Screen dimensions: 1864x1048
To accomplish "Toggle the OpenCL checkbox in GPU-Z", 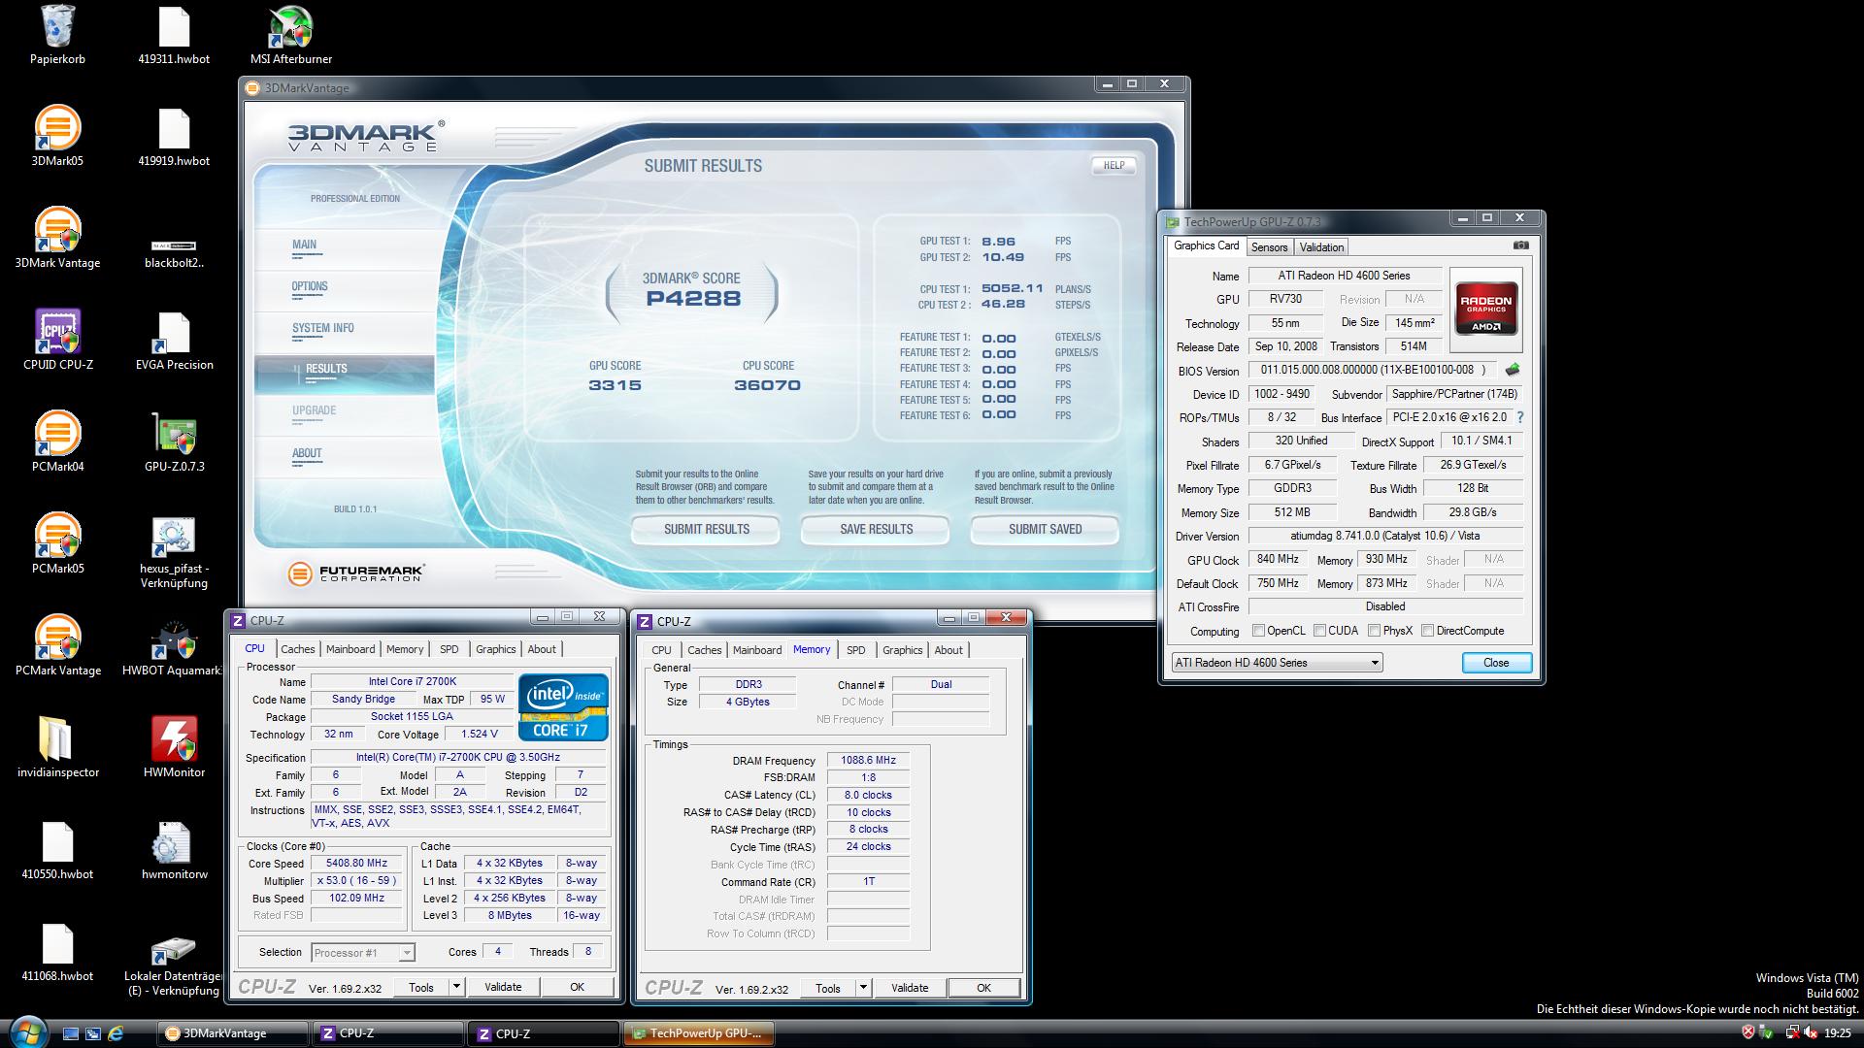I will point(1258,631).
